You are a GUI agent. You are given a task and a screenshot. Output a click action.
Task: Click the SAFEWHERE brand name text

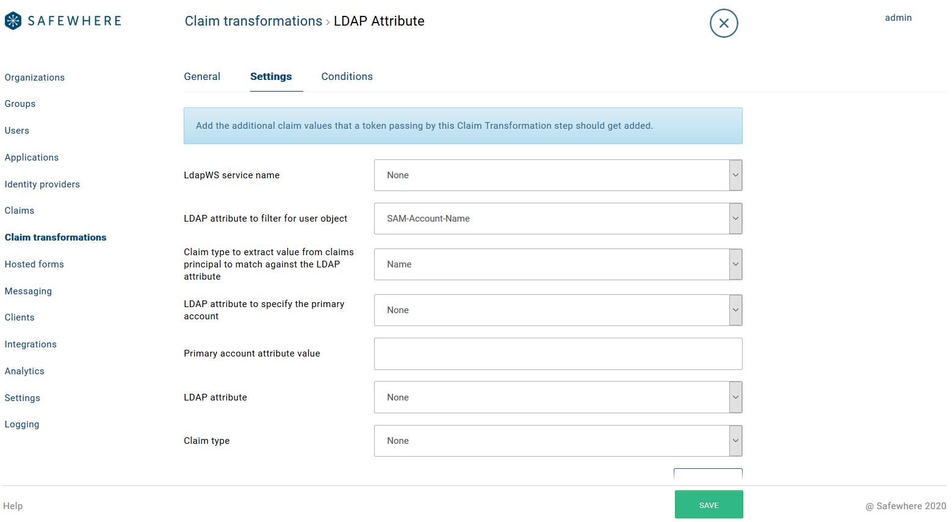point(74,21)
